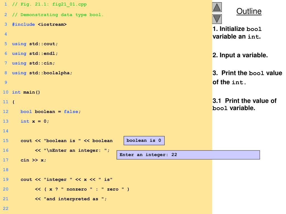
Task: Click the "using std::cin;" line
Action: (34, 63)
